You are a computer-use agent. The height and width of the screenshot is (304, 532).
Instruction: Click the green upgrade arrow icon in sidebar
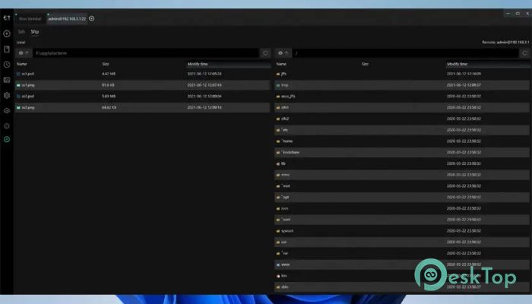(7, 139)
